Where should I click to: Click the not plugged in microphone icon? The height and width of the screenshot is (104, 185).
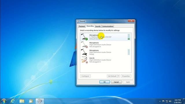[x=84, y=44]
